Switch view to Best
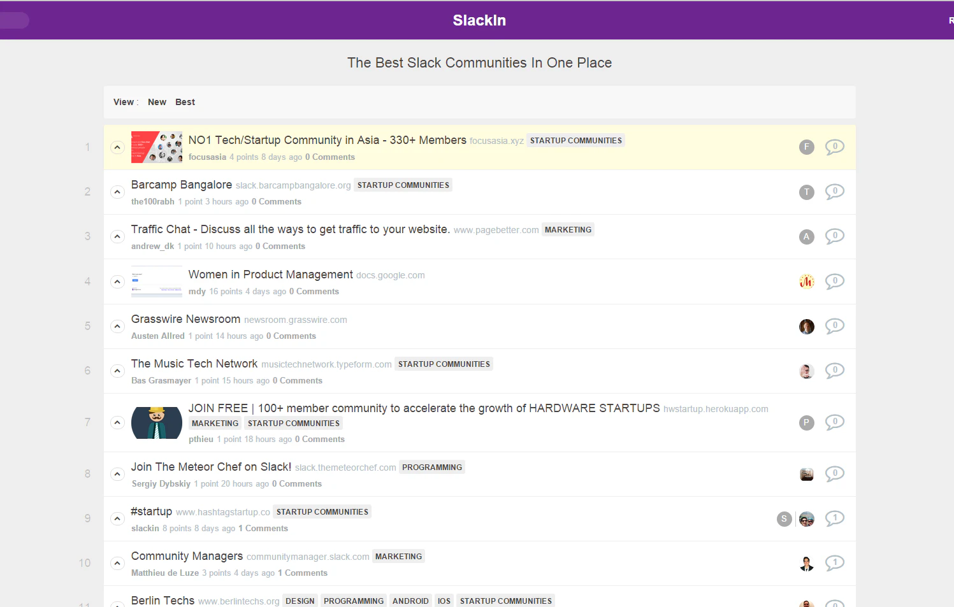The image size is (954, 607). [x=185, y=102]
